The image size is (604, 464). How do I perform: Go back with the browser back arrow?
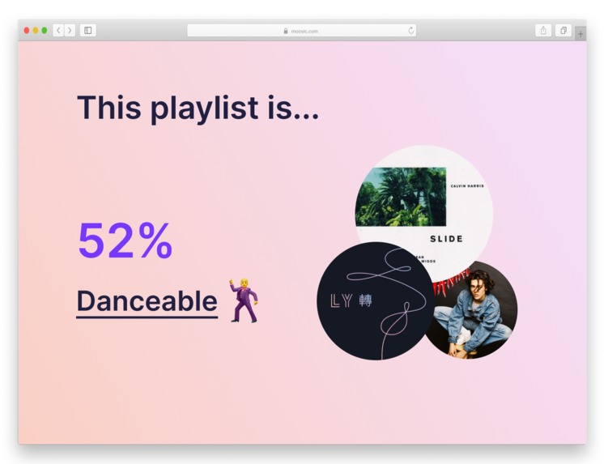click(x=58, y=31)
